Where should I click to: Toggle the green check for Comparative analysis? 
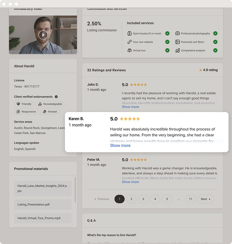215,51
